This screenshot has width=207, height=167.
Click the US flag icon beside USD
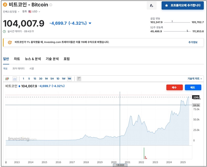(x=30, y=12)
